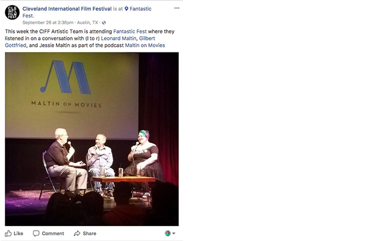
Task: Click the public globe privacy icon
Action: click(104, 22)
